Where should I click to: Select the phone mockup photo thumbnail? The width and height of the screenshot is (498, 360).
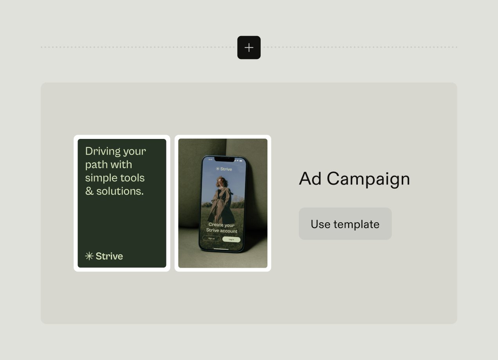223,203
